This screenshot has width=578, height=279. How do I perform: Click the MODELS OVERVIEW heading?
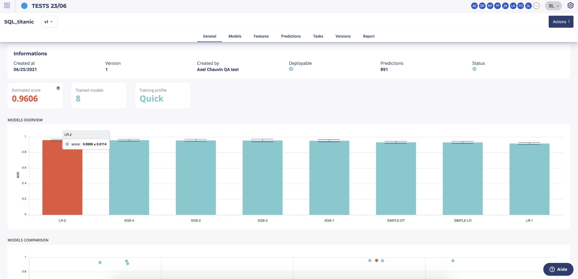click(x=25, y=120)
